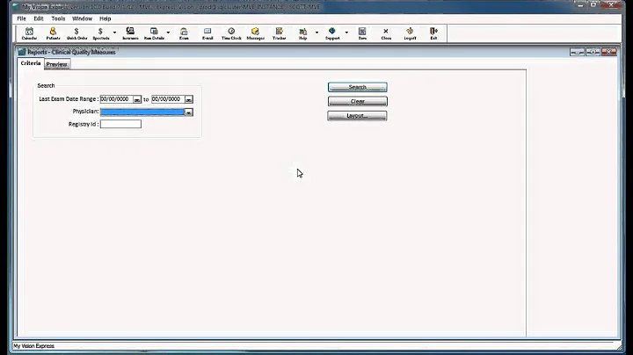Open the Messages toolbar icon

click(x=255, y=33)
